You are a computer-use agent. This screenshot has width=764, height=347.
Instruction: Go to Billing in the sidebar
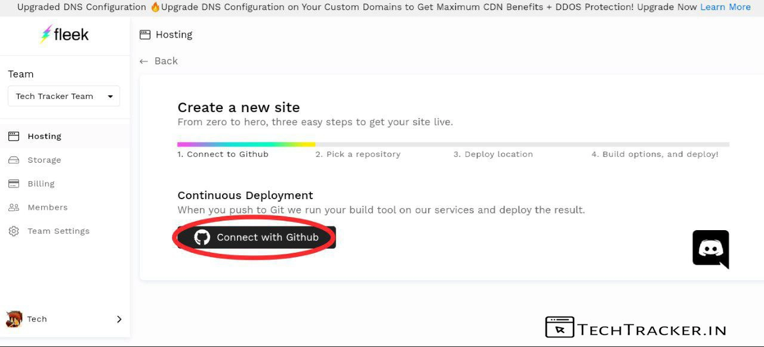41,184
